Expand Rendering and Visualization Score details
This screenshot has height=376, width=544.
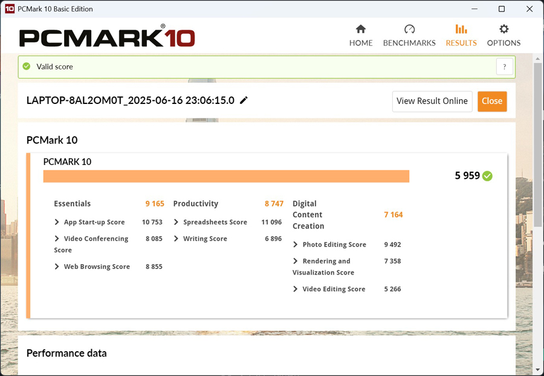296,261
